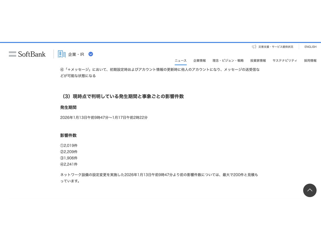Click the megaphone icon in the top bar
This screenshot has width=321, height=241.
pyautogui.click(x=254, y=46)
